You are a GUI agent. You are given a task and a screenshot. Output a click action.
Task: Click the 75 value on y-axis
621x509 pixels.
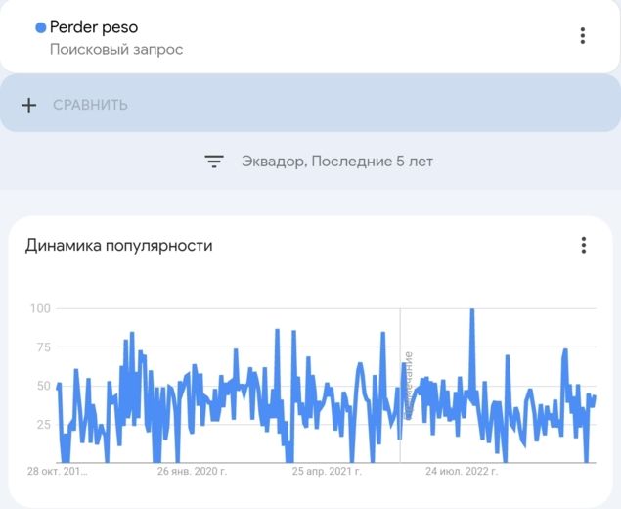pos(43,347)
